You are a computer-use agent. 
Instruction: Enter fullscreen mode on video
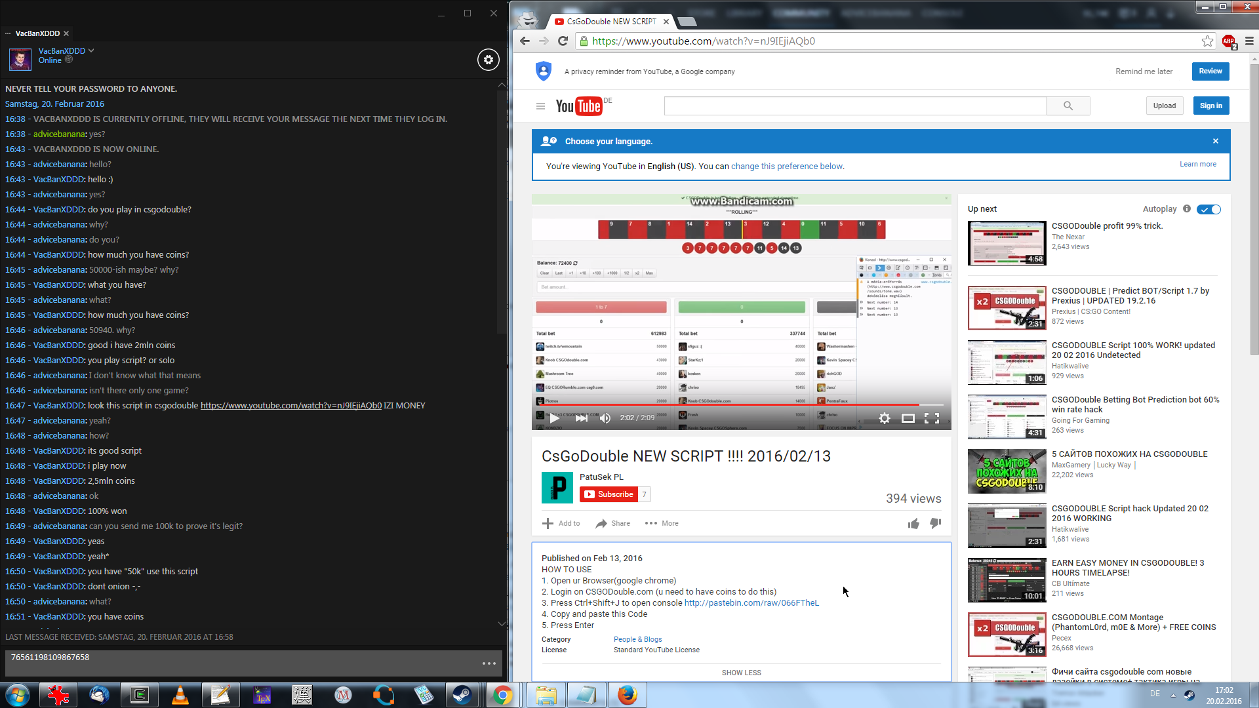[x=932, y=418]
